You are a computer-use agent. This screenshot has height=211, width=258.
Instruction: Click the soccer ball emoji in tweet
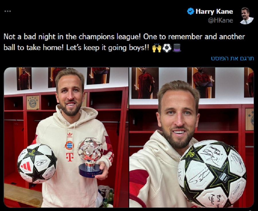167,48
